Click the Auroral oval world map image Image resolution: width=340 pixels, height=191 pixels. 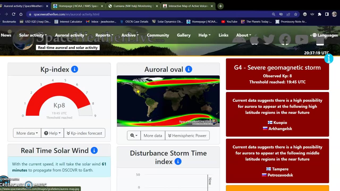(168, 101)
